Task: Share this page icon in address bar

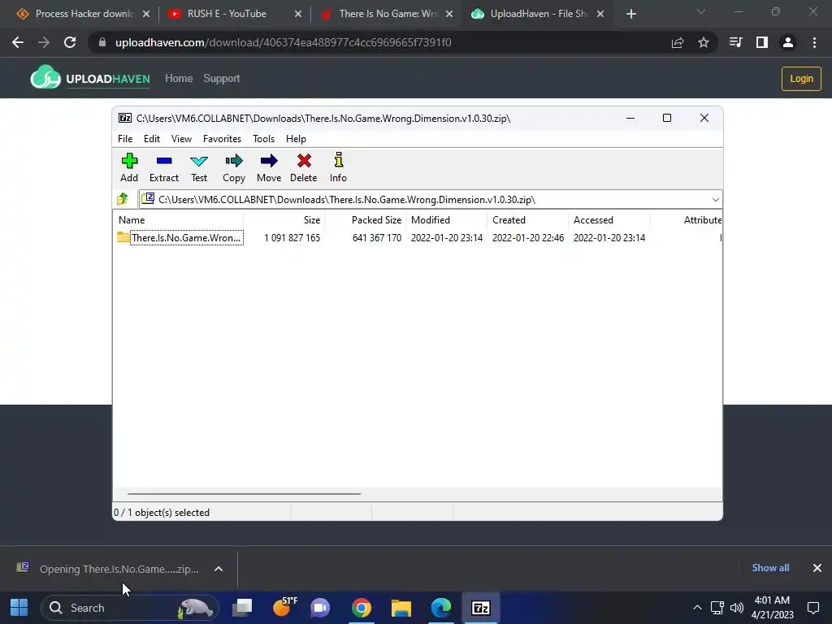Action: 678,42
